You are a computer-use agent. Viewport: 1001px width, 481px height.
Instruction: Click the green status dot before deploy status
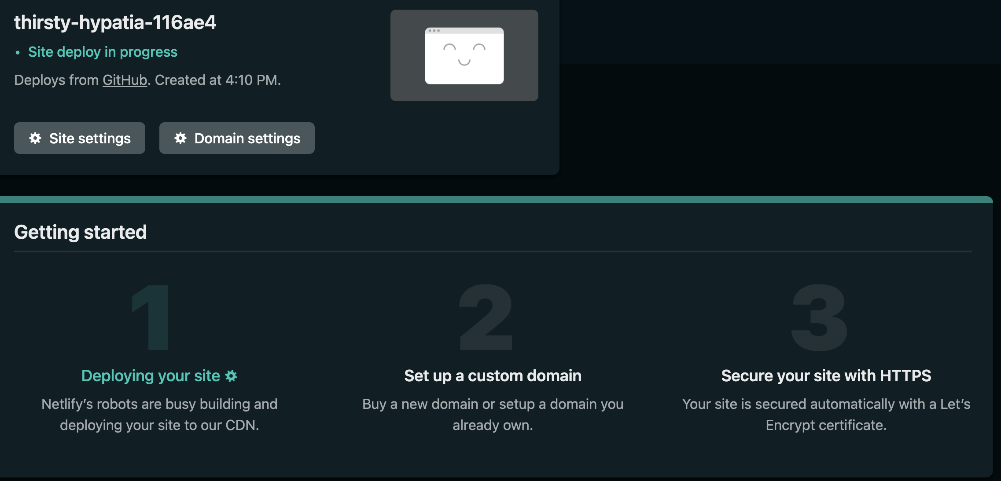point(18,52)
